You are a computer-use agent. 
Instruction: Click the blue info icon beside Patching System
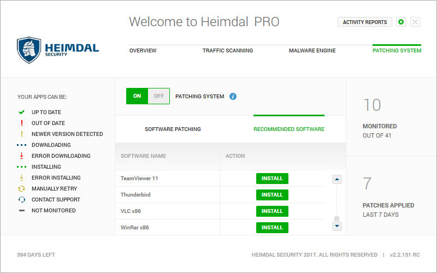(x=233, y=96)
